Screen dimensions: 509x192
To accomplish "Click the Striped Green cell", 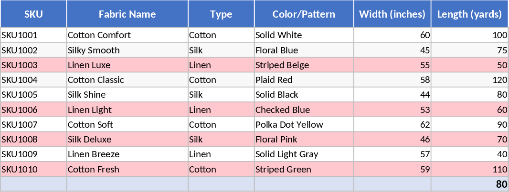I will (x=304, y=170).
